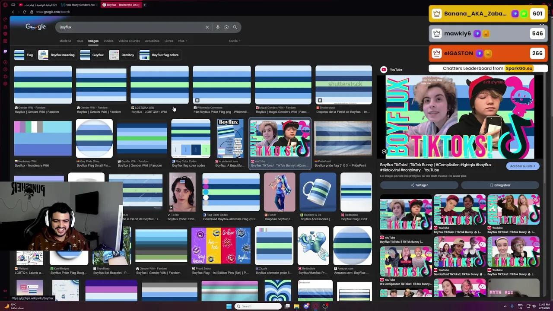The width and height of the screenshot is (553, 311).
Task: Open Task View on taskbar
Action: pos(287,306)
